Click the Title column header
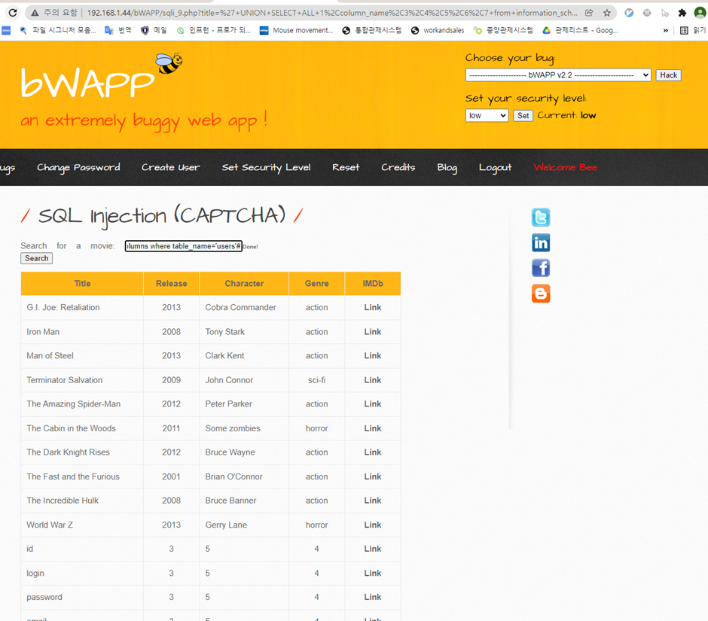708x621 pixels. (x=82, y=284)
